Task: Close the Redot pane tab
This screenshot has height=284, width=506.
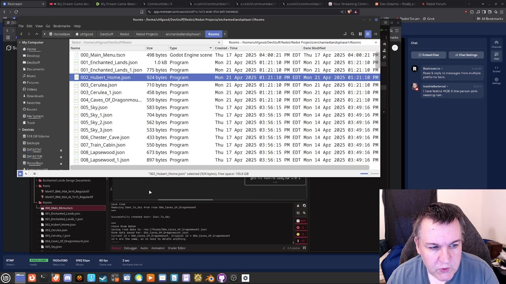Action: pyautogui.click(x=219, y=42)
